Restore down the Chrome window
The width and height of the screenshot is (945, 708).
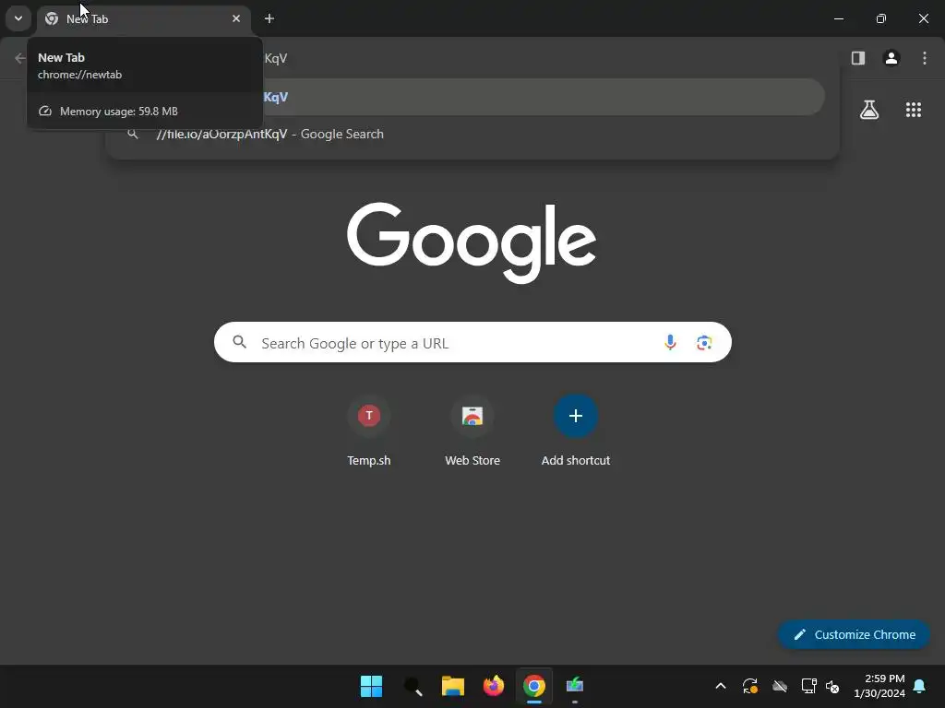click(881, 18)
